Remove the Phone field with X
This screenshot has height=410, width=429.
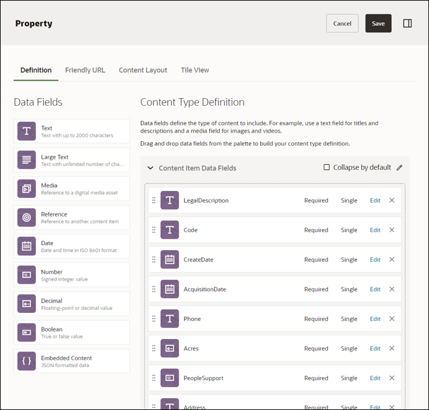coord(392,319)
